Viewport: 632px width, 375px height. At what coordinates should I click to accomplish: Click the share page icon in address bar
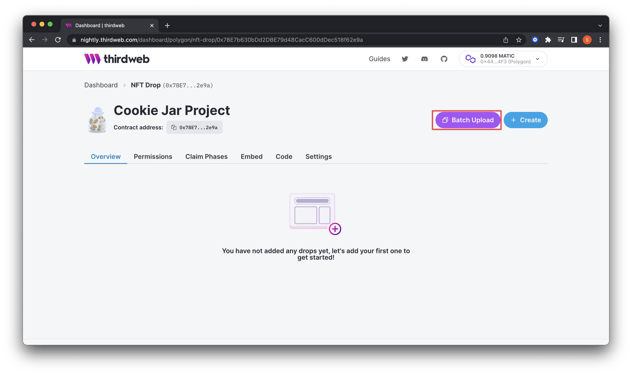[506, 40]
